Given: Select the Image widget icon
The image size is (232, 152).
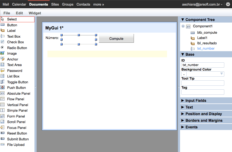Looking at the screenshot, I should [2, 53].
